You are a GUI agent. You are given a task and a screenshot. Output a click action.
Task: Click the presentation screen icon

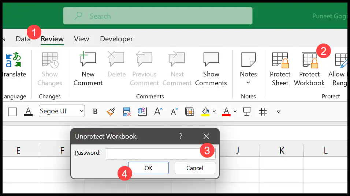(x=247, y=112)
